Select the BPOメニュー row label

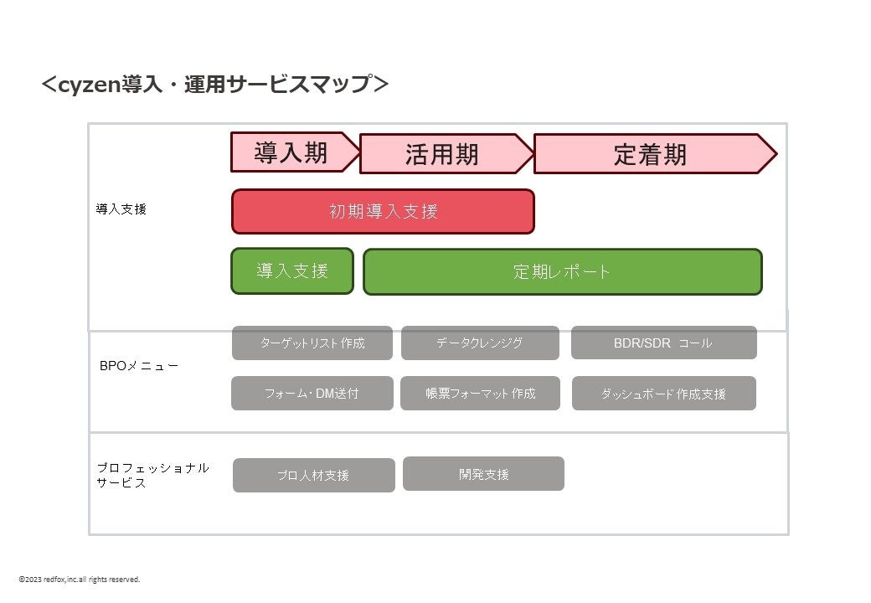139,366
